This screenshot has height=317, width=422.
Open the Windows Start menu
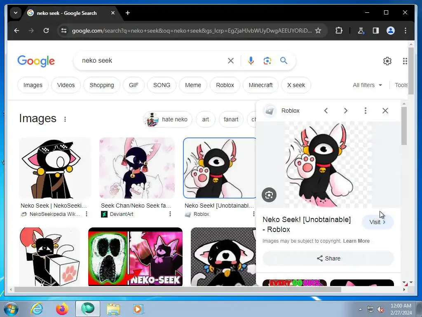(11, 309)
